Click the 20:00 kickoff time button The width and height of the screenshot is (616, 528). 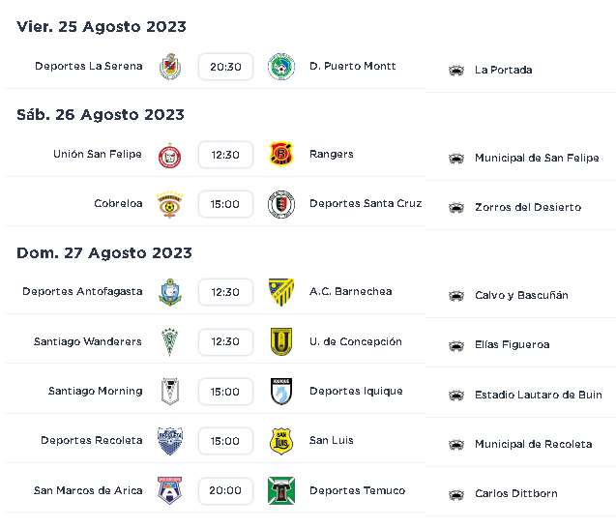coord(225,490)
